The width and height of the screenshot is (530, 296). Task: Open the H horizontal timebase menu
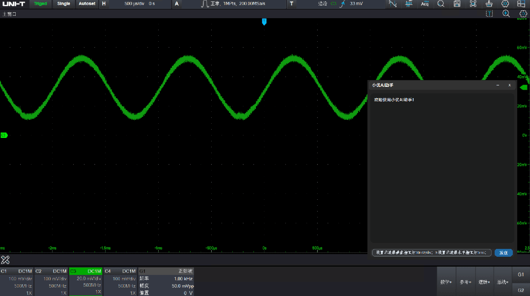[104, 4]
